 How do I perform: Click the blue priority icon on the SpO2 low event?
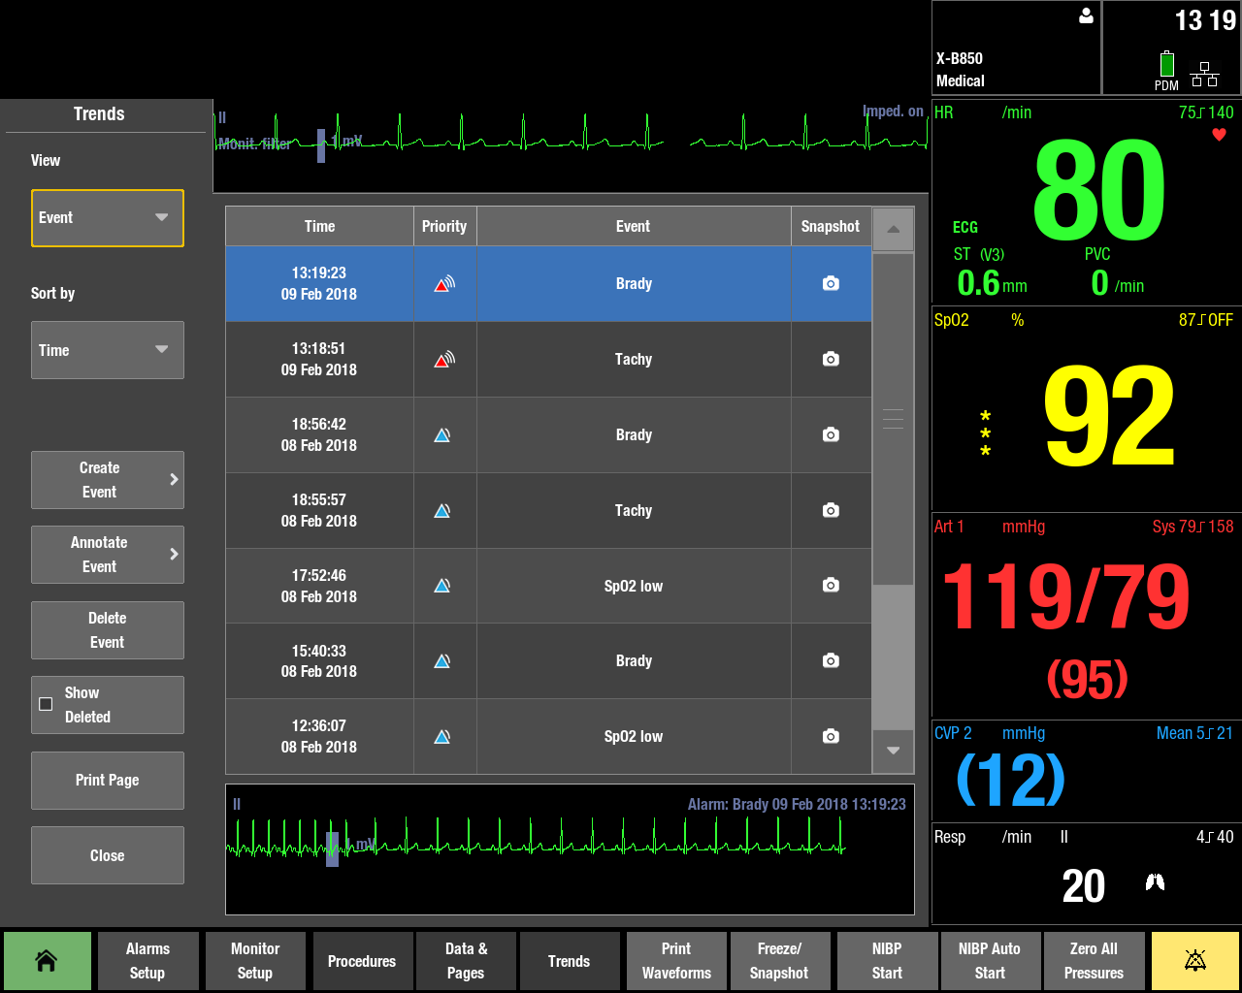[443, 586]
